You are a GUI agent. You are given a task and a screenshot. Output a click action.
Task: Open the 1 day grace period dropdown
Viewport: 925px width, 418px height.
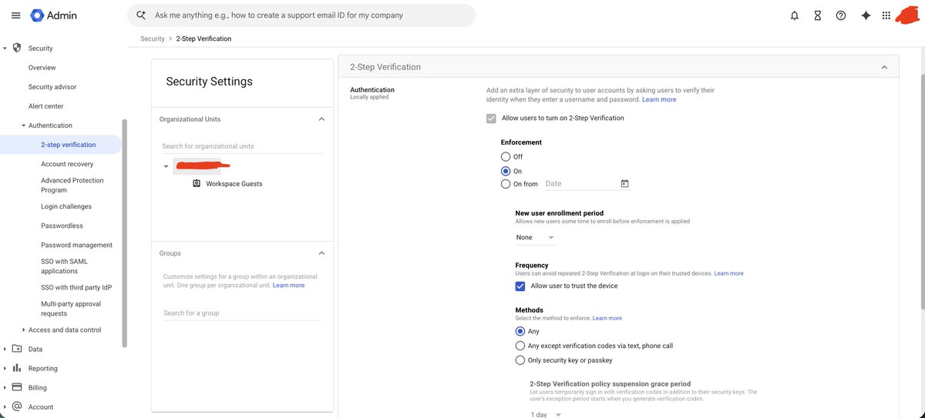[546, 414]
